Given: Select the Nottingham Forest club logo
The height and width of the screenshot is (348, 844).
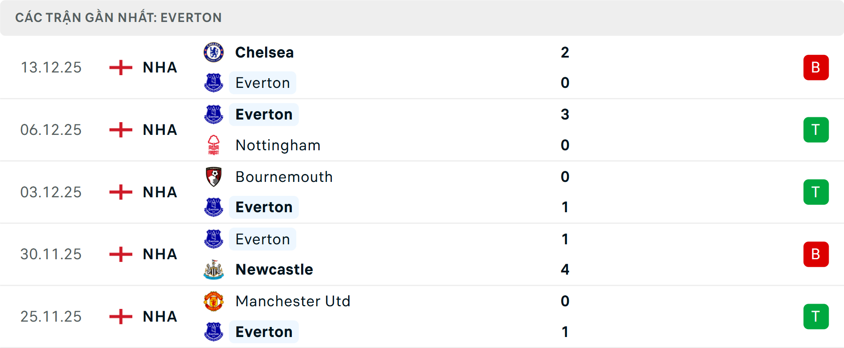Looking at the screenshot, I should [214, 145].
